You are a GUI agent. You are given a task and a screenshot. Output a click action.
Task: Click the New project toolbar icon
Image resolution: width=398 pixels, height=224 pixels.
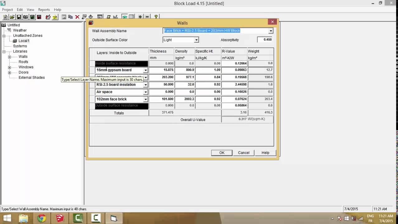click(x=5, y=17)
